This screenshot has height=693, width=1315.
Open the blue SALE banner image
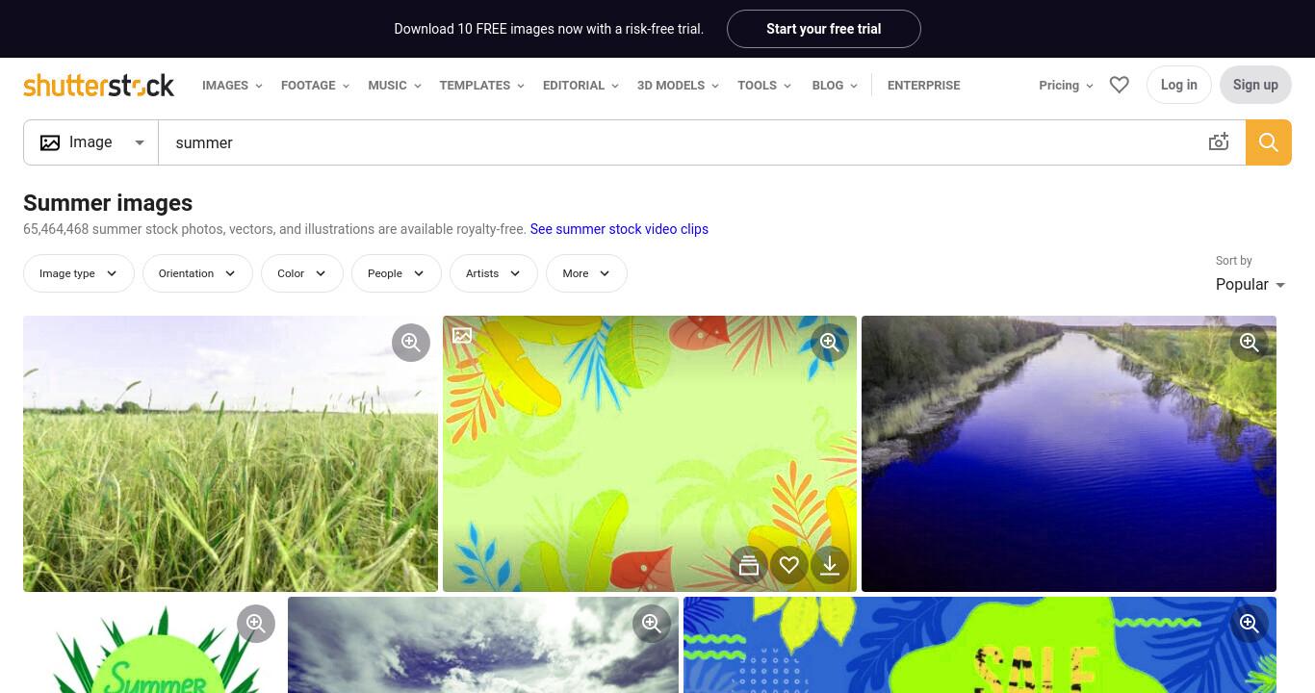click(980, 645)
